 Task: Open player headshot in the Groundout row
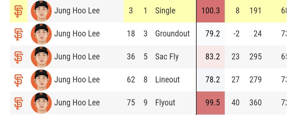(41, 34)
